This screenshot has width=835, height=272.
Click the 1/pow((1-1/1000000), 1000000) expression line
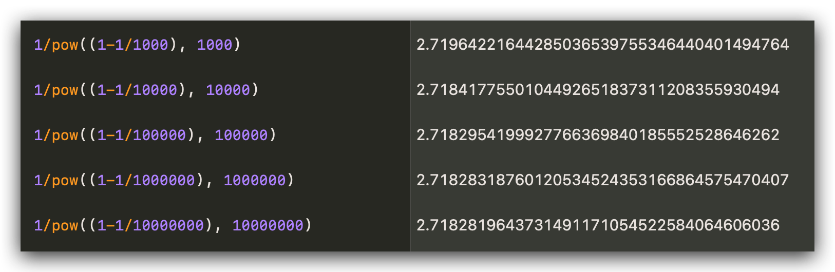point(164,181)
